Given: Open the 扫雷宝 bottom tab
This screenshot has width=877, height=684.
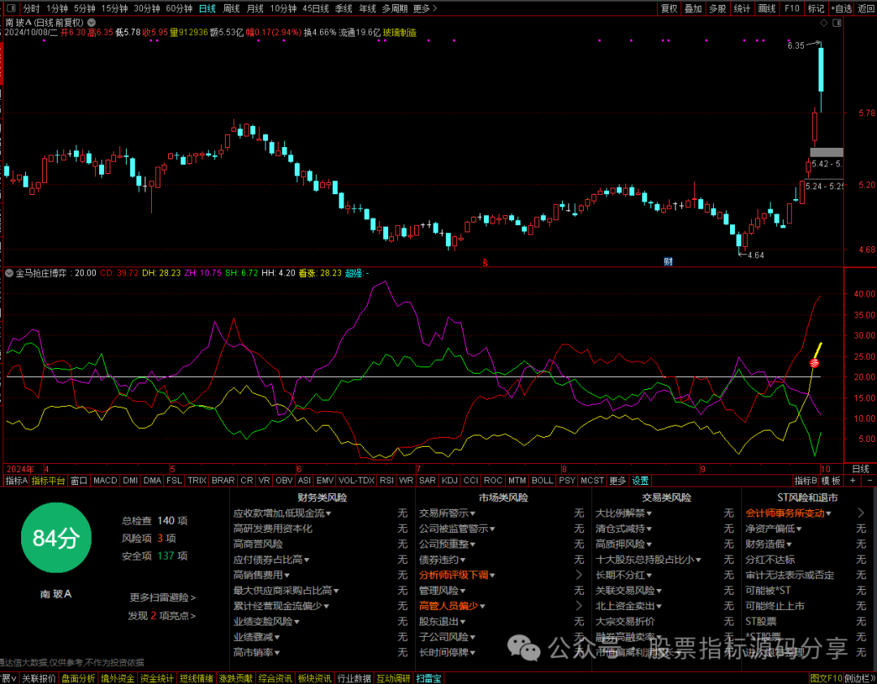Looking at the screenshot, I should [429, 678].
